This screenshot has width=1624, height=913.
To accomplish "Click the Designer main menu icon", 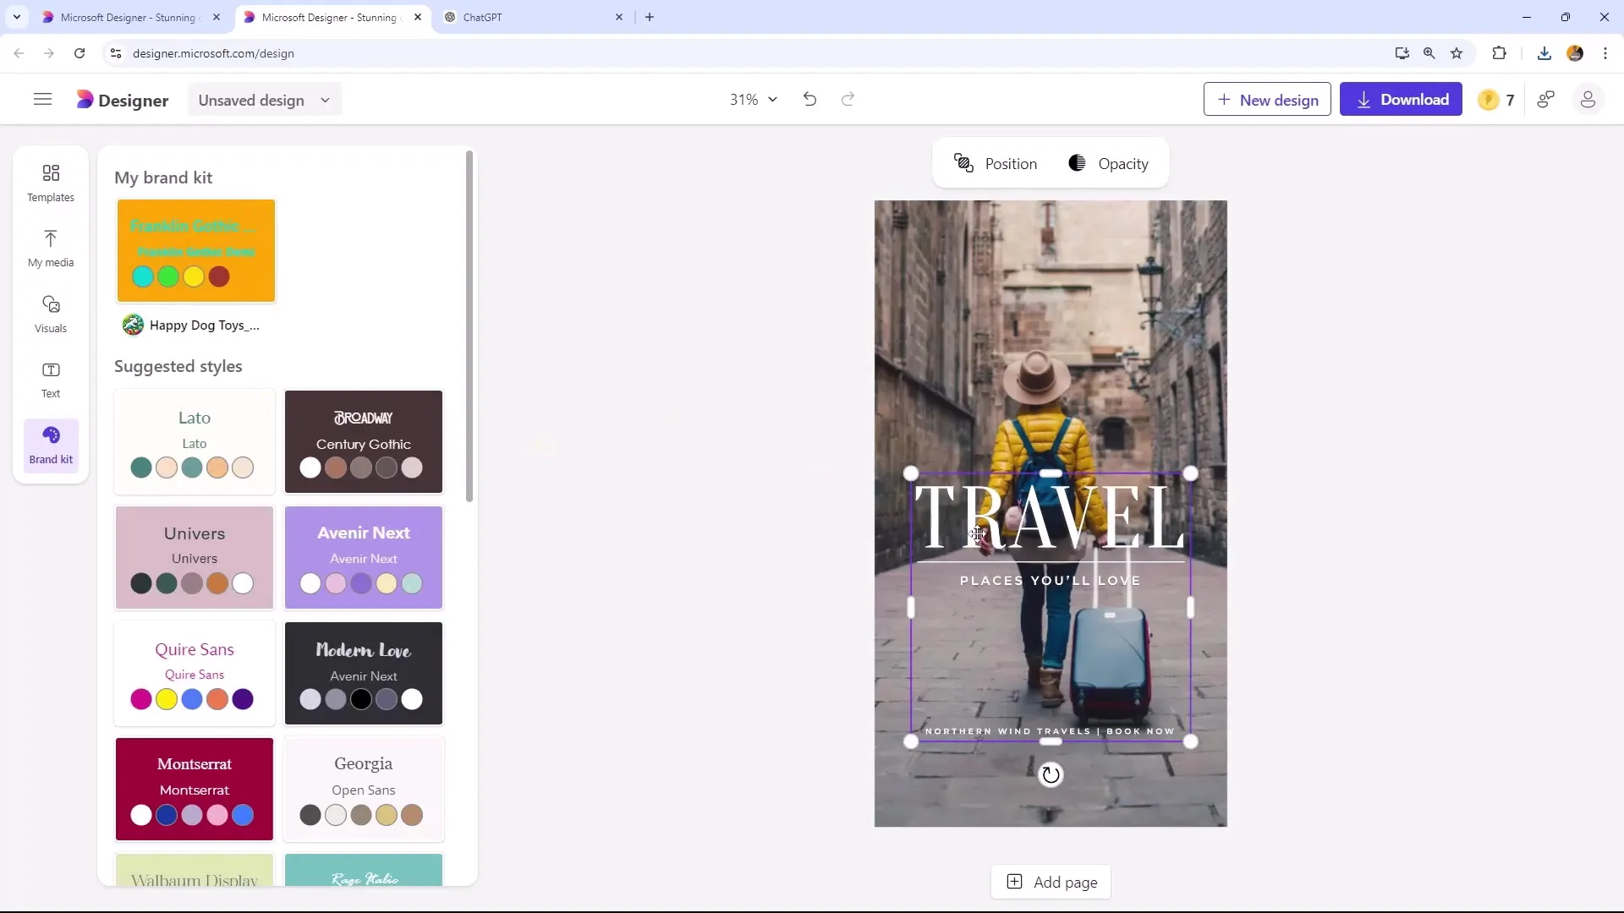I will 42,99.
